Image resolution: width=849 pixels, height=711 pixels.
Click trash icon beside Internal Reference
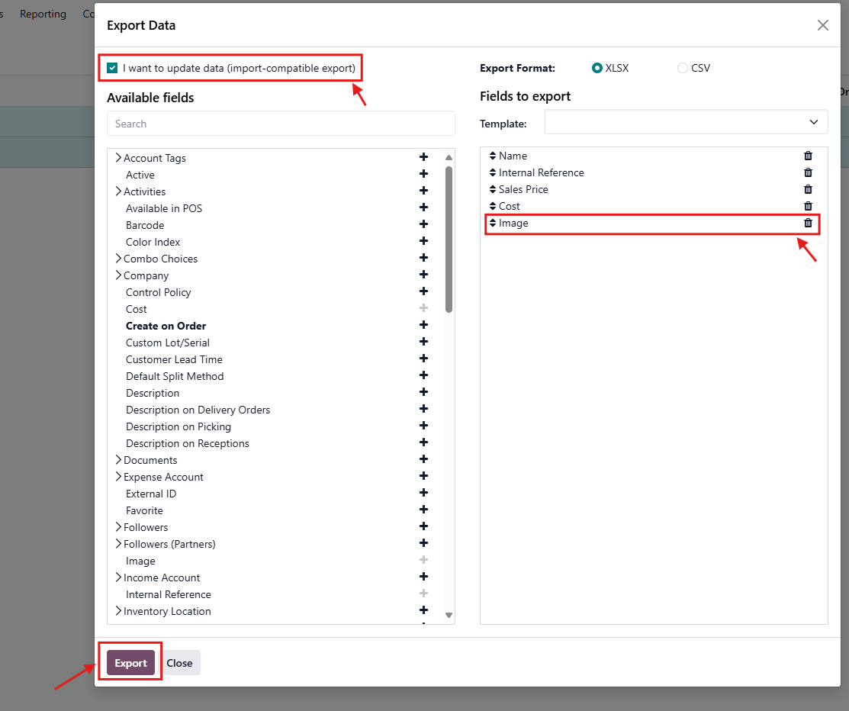[808, 172]
